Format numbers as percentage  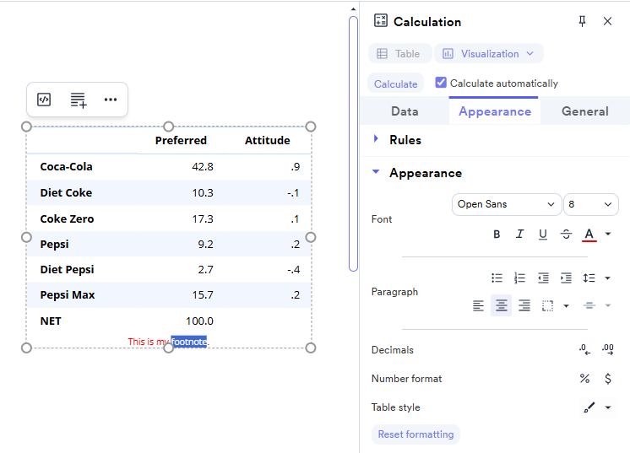coord(584,379)
